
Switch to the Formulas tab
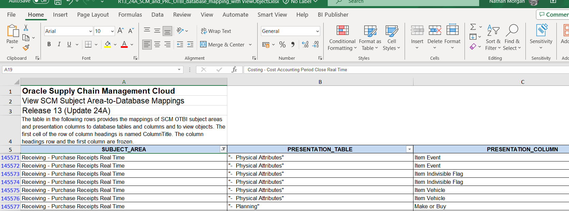click(x=130, y=15)
